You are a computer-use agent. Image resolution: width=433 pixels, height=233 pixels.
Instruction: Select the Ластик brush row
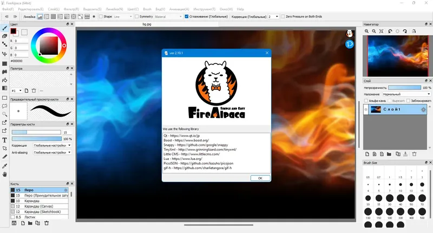point(39,217)
